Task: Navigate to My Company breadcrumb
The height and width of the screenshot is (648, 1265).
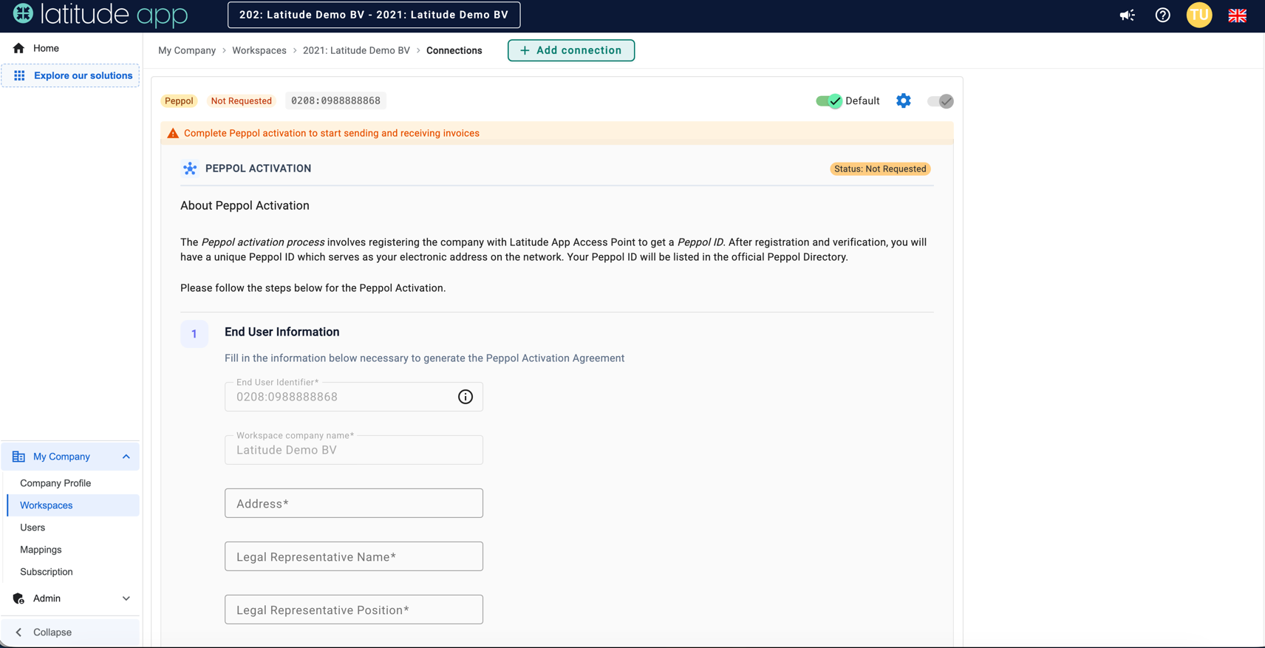Action: click(x=187, y=50)
